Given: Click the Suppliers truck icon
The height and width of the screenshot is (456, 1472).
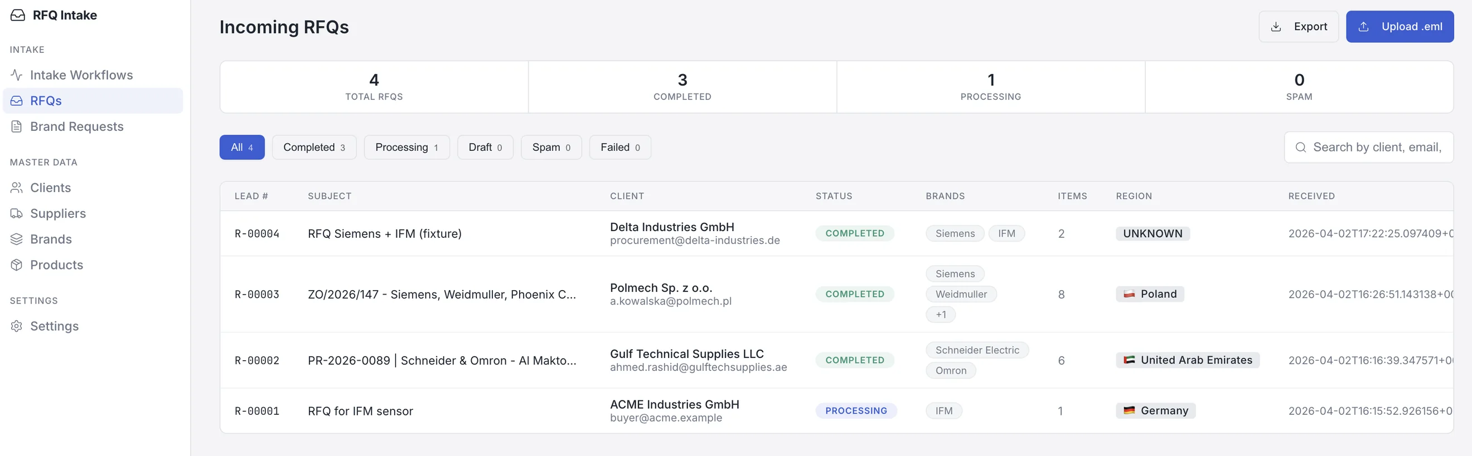Looking at the screenshot, I should (17, 213).
